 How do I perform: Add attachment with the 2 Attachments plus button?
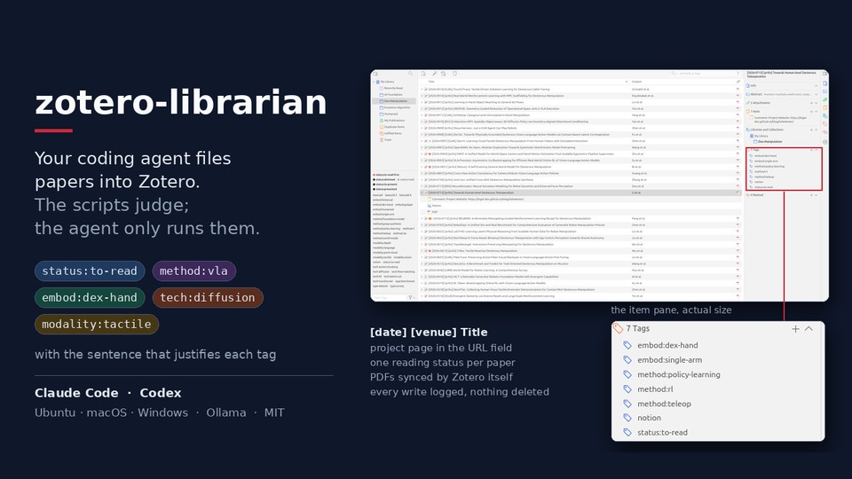click(812, 103)
